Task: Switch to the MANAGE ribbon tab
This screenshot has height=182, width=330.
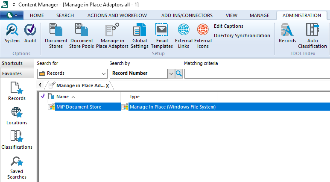Action: (260, 15)
